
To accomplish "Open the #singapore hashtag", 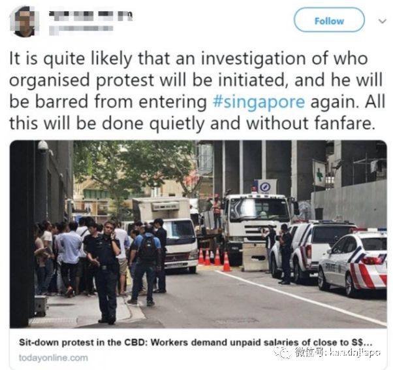I will coord(259,102).
